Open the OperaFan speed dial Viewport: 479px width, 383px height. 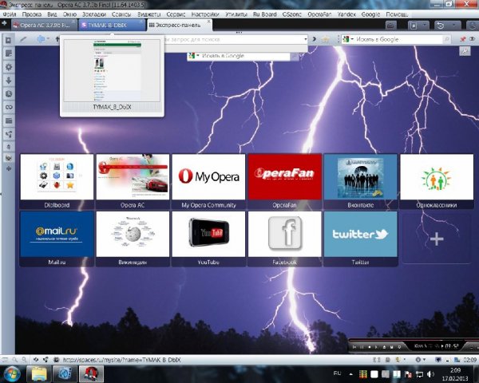pos(285,181)
